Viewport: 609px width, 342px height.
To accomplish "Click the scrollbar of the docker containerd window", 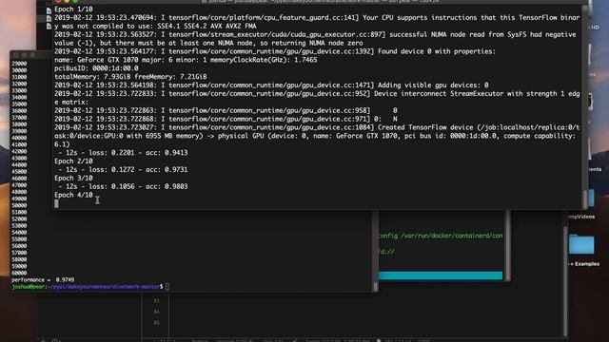I will pyautogui.click(x=507, y=245).
